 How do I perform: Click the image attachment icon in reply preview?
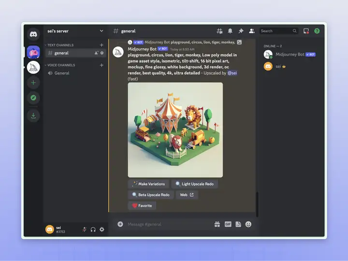pyautogui.click(x=239, y=42)
